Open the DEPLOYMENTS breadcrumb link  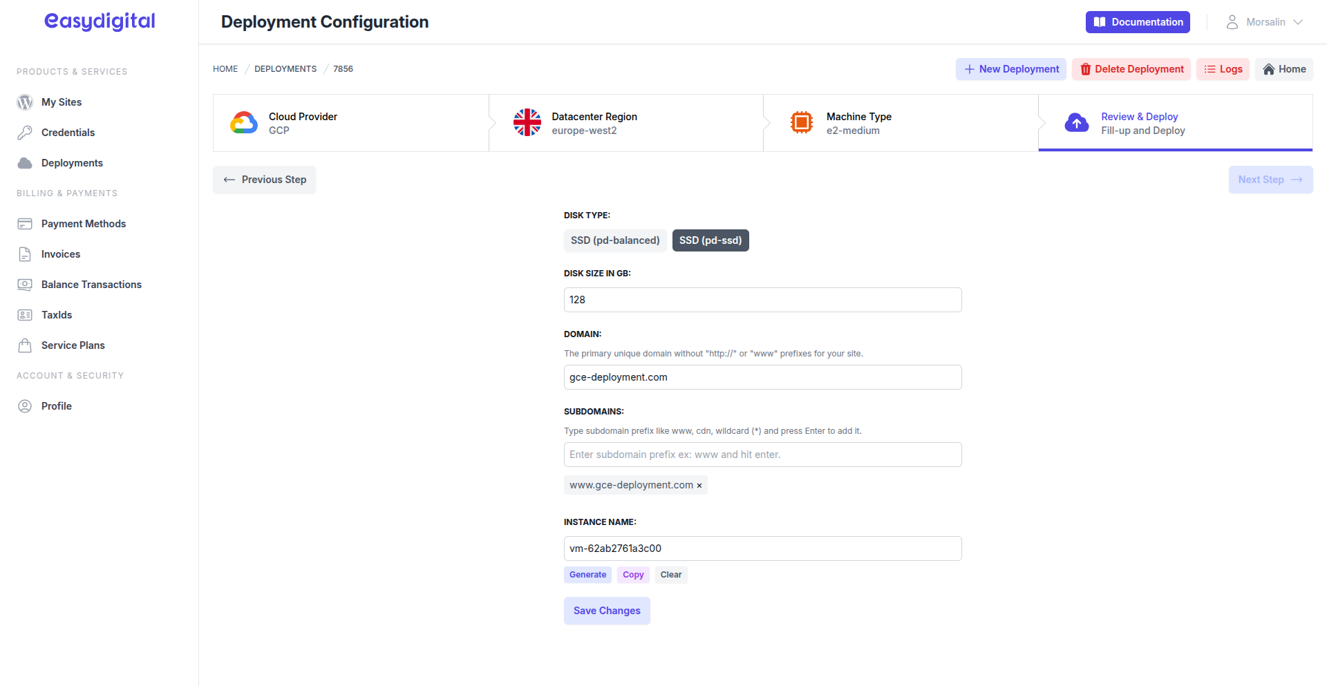click(285, 69)
